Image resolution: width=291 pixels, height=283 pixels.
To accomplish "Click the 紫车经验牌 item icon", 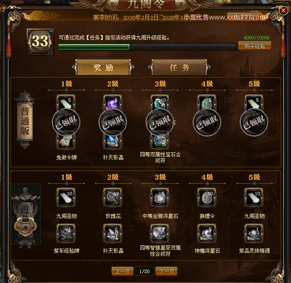I will pyautogui.click(x=66, y=233).
